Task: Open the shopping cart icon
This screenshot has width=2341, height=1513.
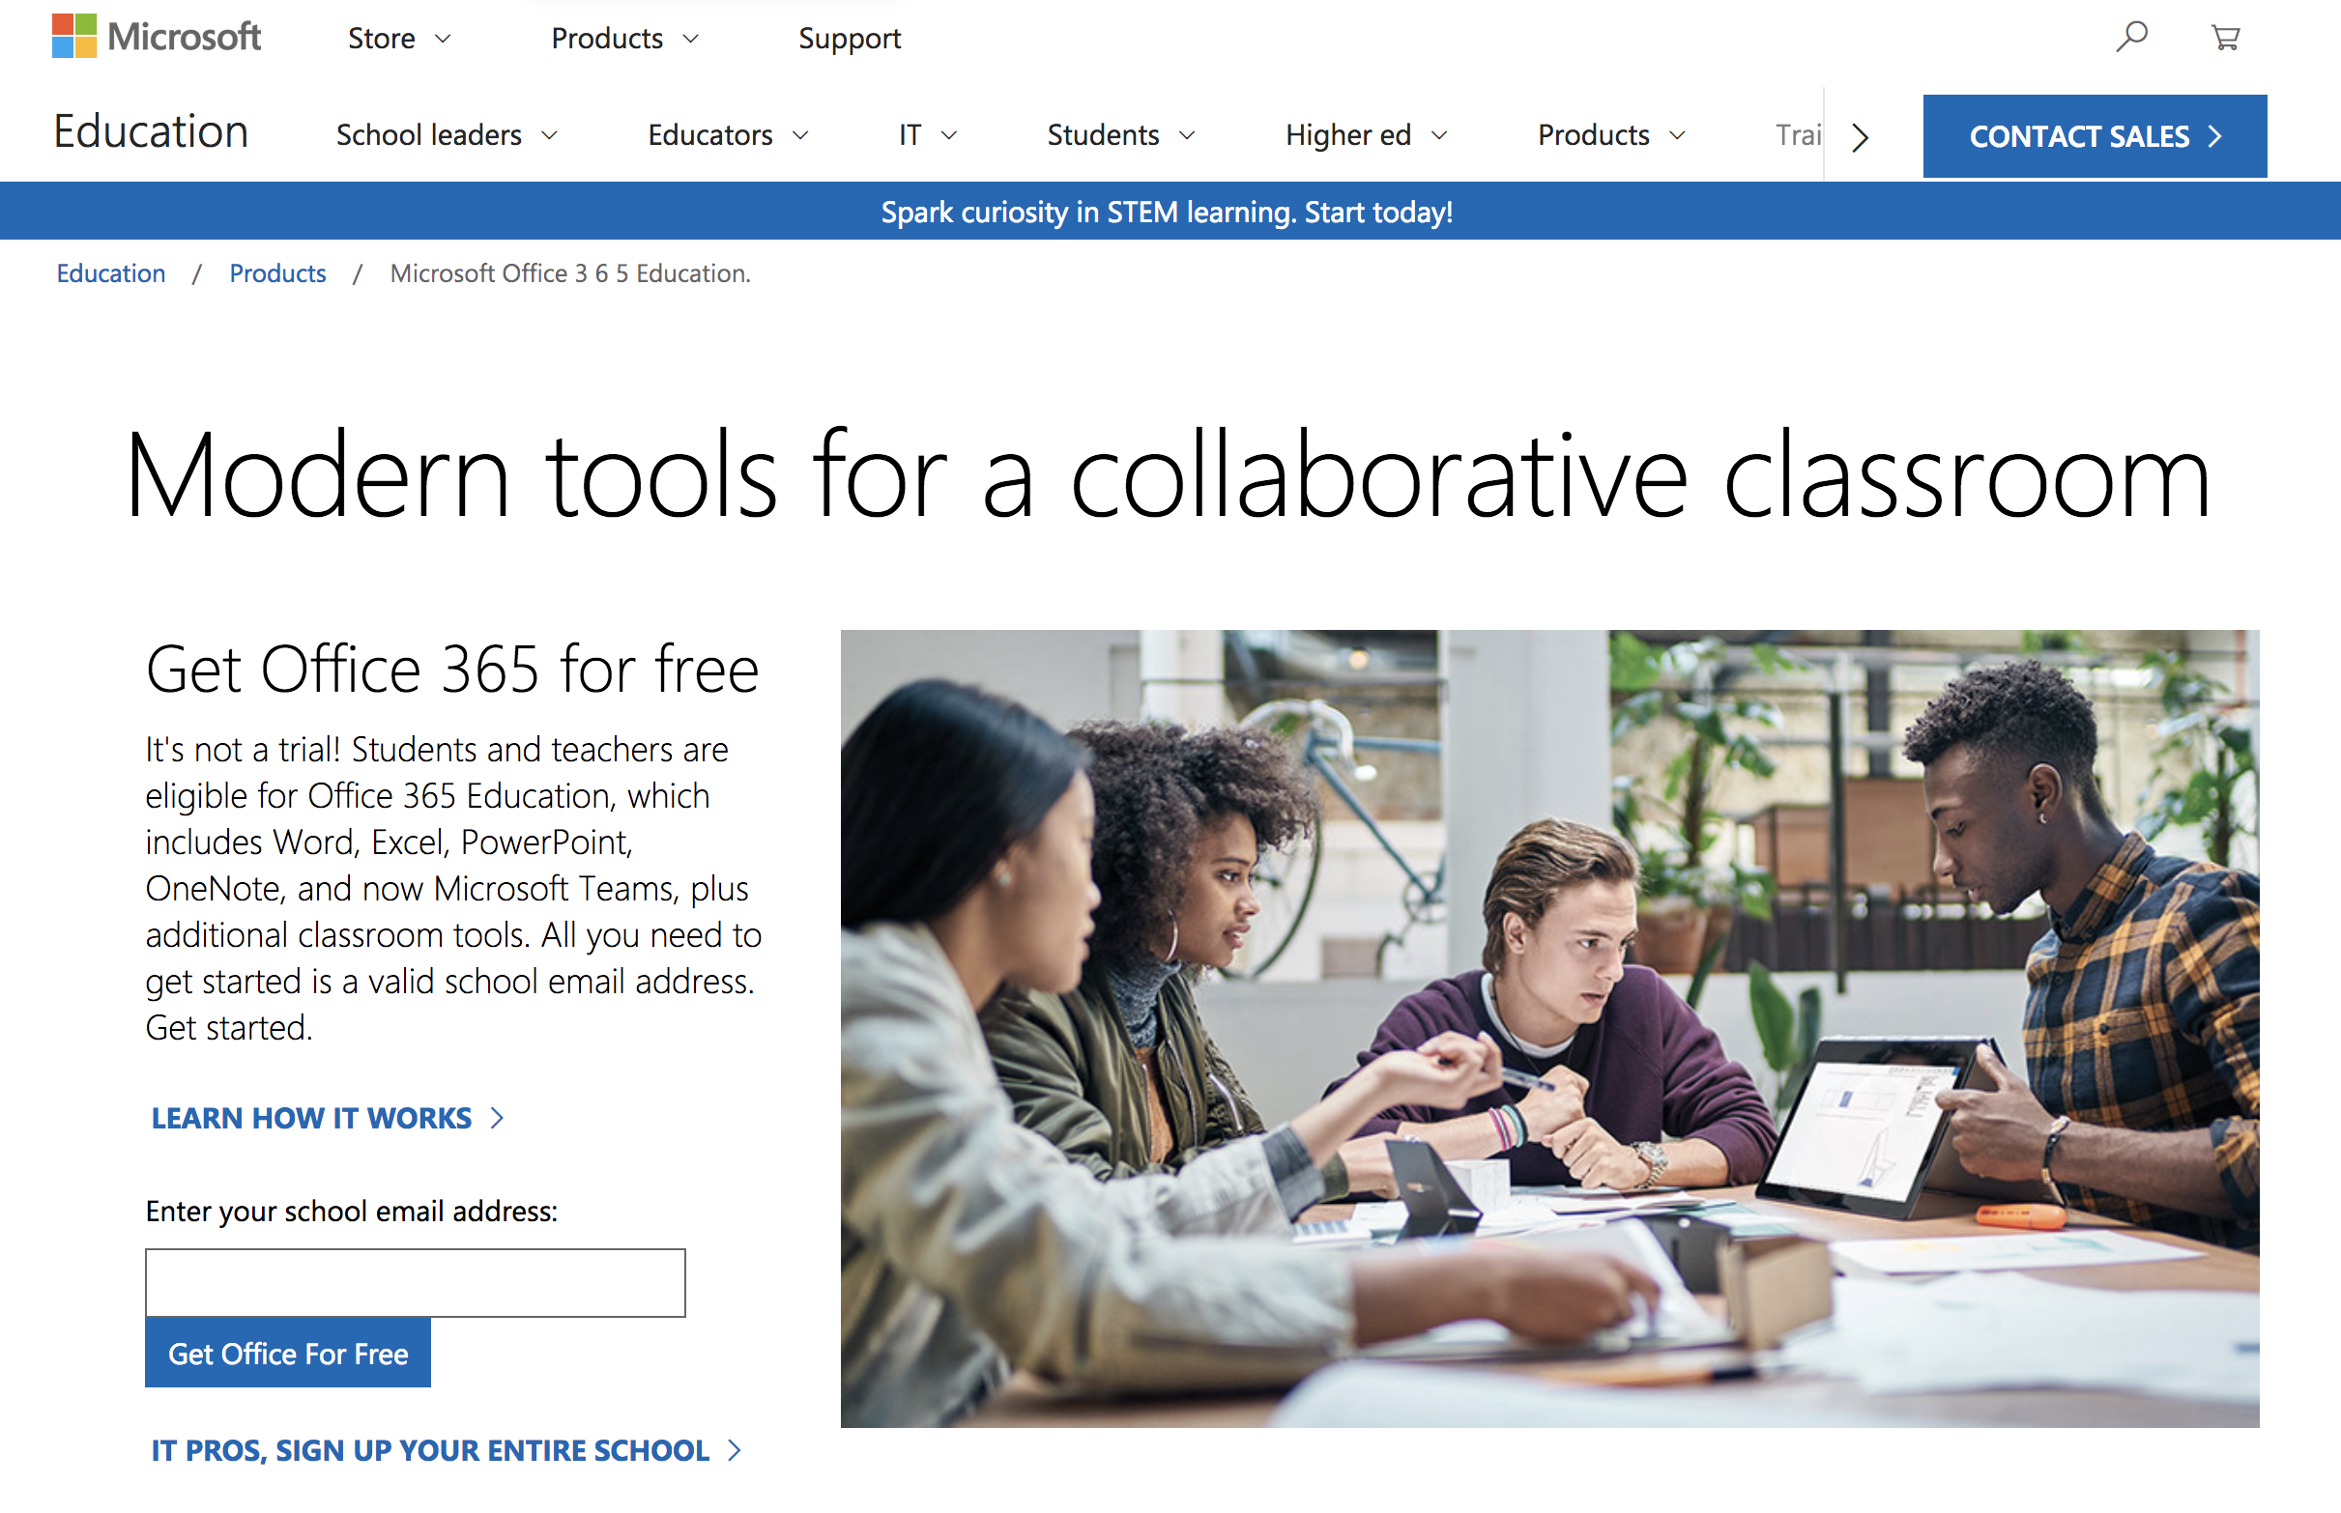Action: click(x=2225, y=38)
